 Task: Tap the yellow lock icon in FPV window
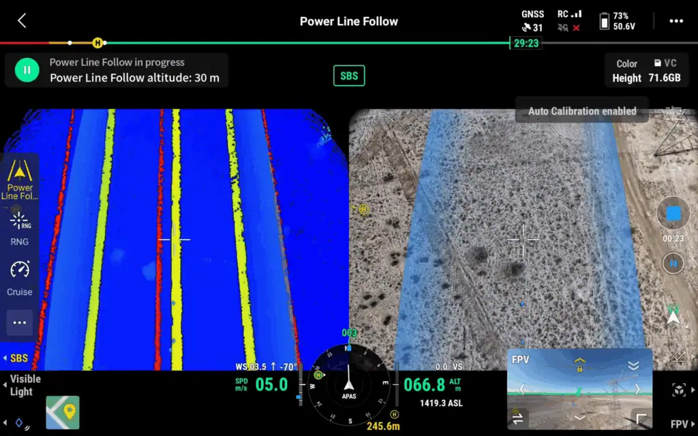(x=579, y=369)
